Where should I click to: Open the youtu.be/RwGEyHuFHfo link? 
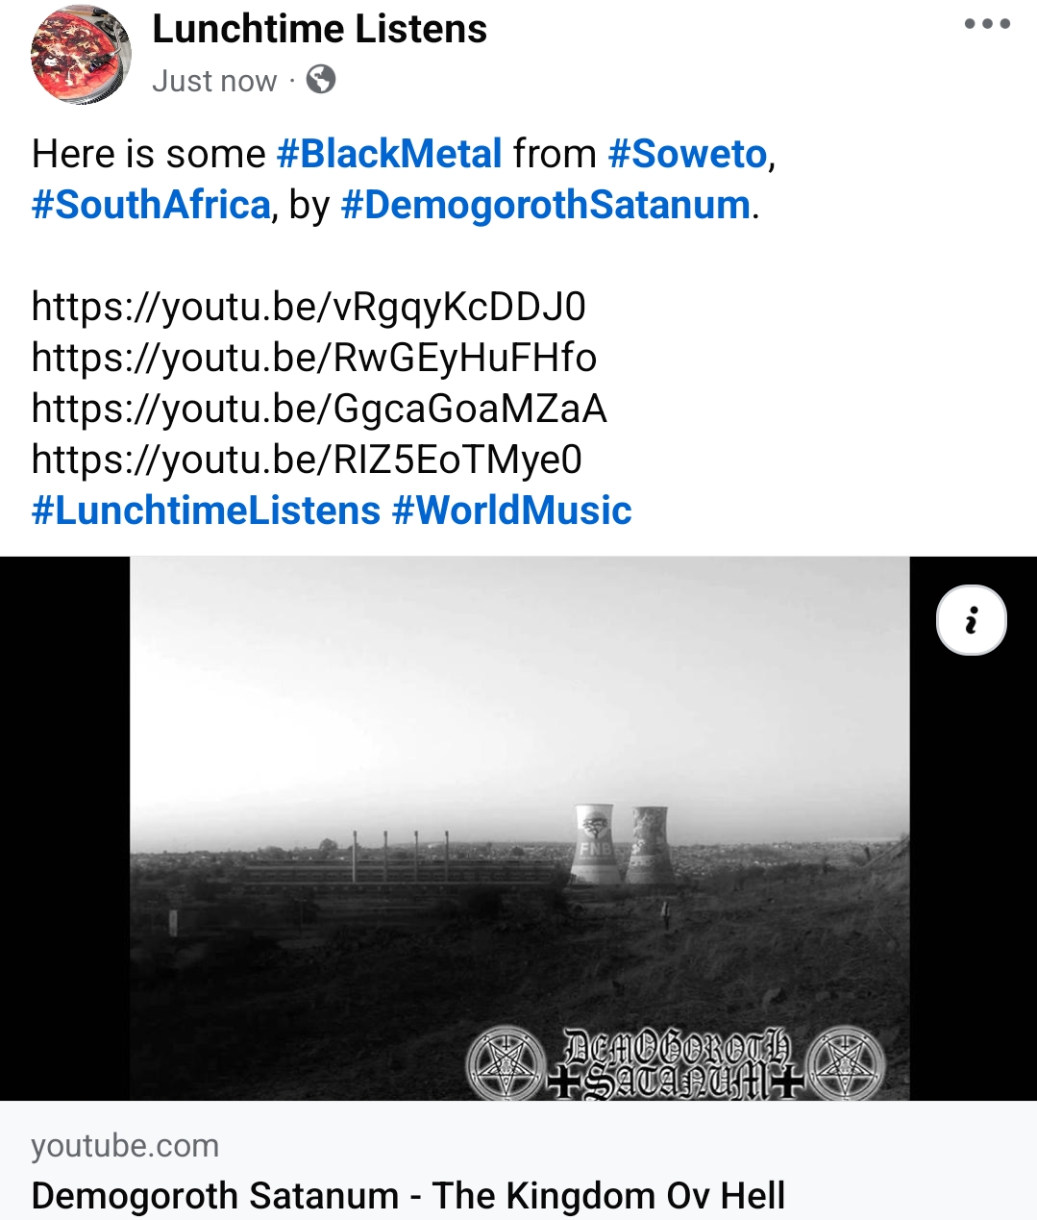[x=314, y=358]
